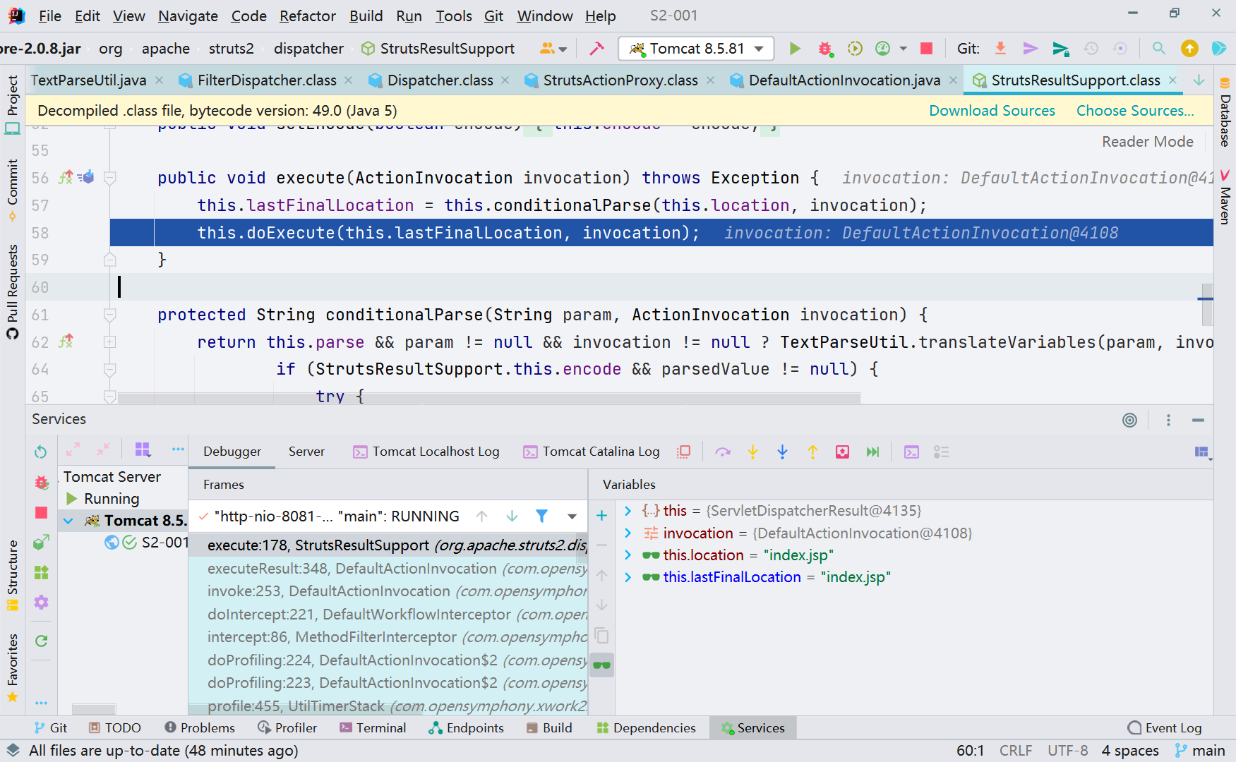Toggle the fold marker on line 56
Screen dimensions: 1236x762
(110, 179)
